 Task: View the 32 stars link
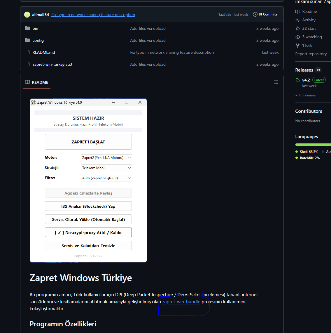(x=309, y=28)
